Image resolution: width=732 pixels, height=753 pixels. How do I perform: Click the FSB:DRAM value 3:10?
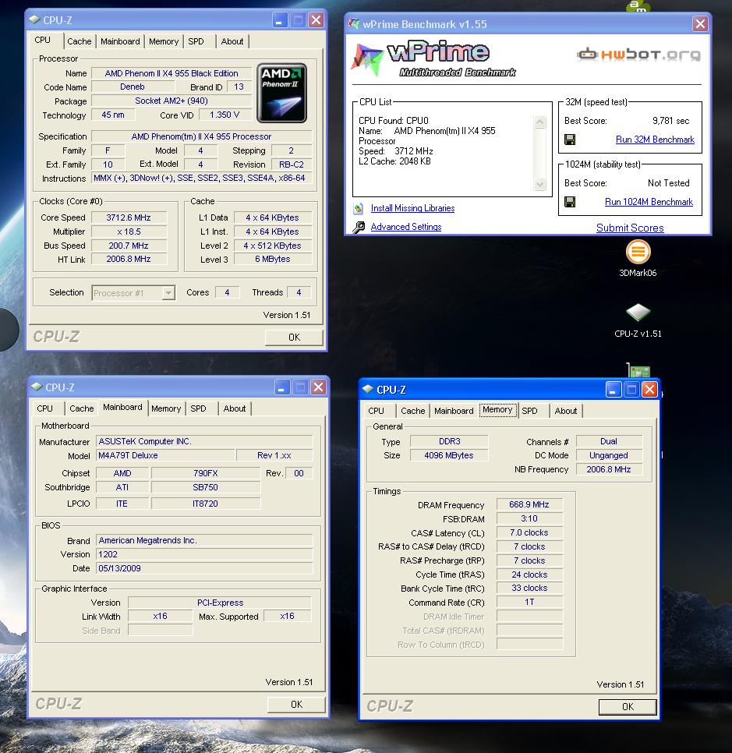point(529,518)
